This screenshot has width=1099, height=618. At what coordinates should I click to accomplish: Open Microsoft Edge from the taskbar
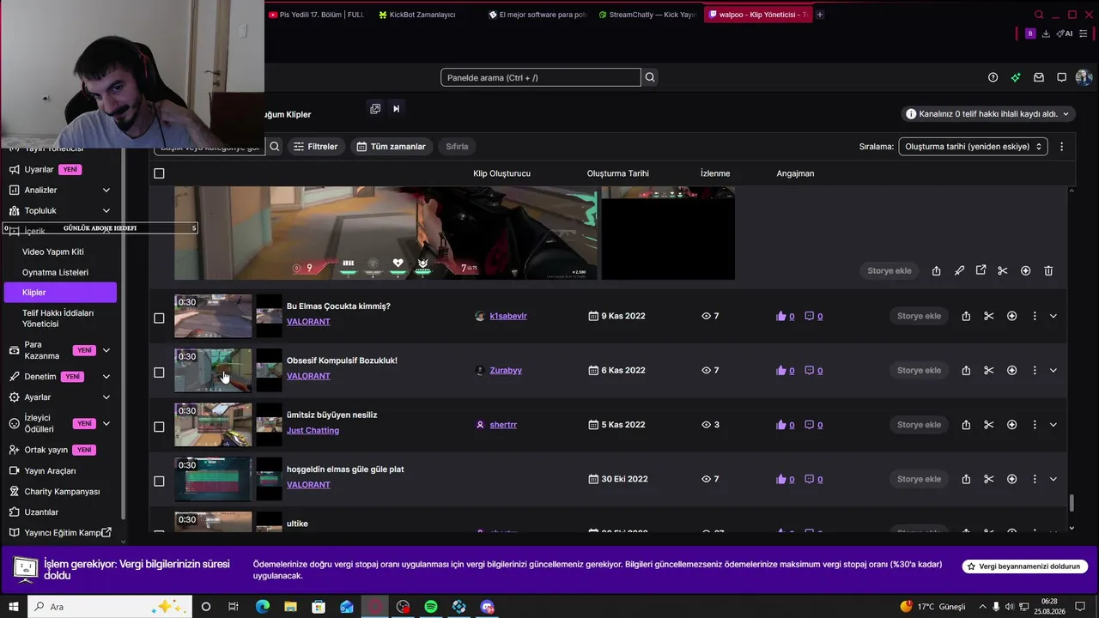[263, 607]
